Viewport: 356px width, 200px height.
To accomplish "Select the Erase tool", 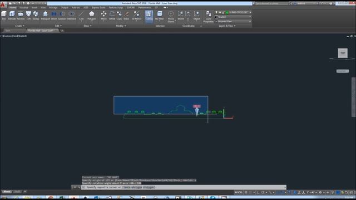I will [x=126, y=16].
